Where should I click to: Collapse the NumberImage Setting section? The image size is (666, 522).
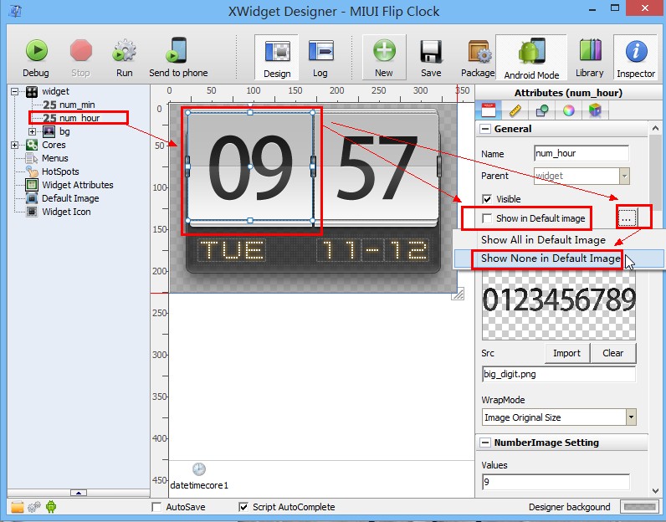(485, 443)
